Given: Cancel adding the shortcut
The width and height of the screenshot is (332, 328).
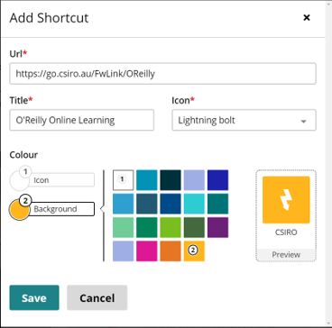Looking at the screenshot, I should coord(97,297).
